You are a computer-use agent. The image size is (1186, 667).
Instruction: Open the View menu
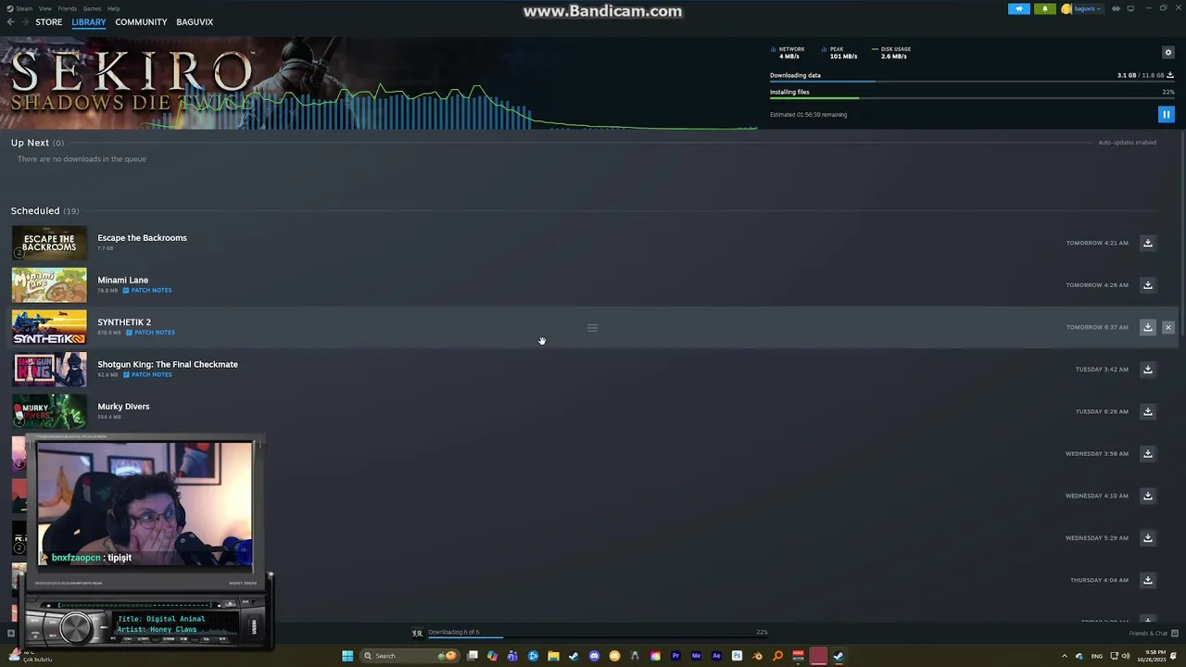(44, 8)
